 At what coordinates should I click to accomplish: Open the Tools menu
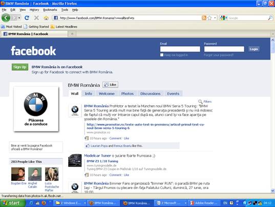(65, 10)
